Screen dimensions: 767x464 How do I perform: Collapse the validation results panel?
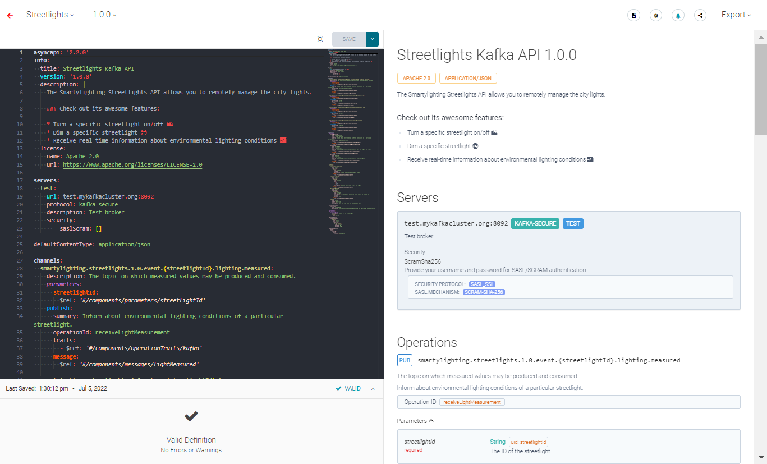tap(373, 388)
